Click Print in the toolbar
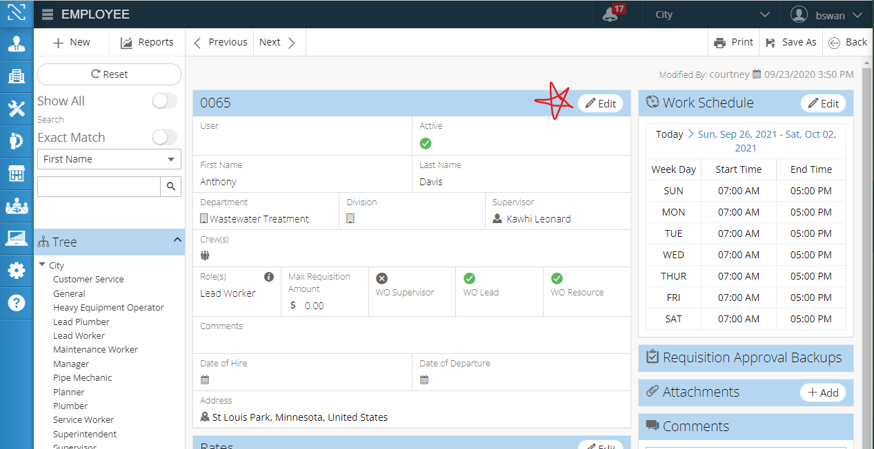The width and height of the screenshot is (874, 449). (733, 42)
